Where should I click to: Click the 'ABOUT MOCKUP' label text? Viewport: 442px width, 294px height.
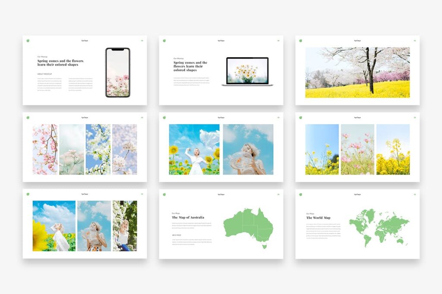(x=45, y=74)
